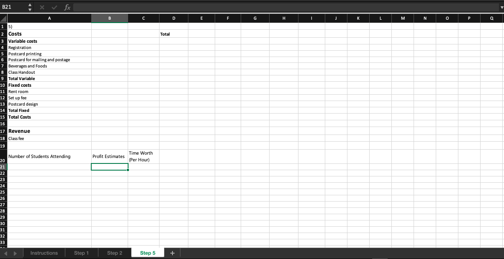504x259 pixels.
Task: Switch to the Instructions sheet tab
Action: [44, 253]
